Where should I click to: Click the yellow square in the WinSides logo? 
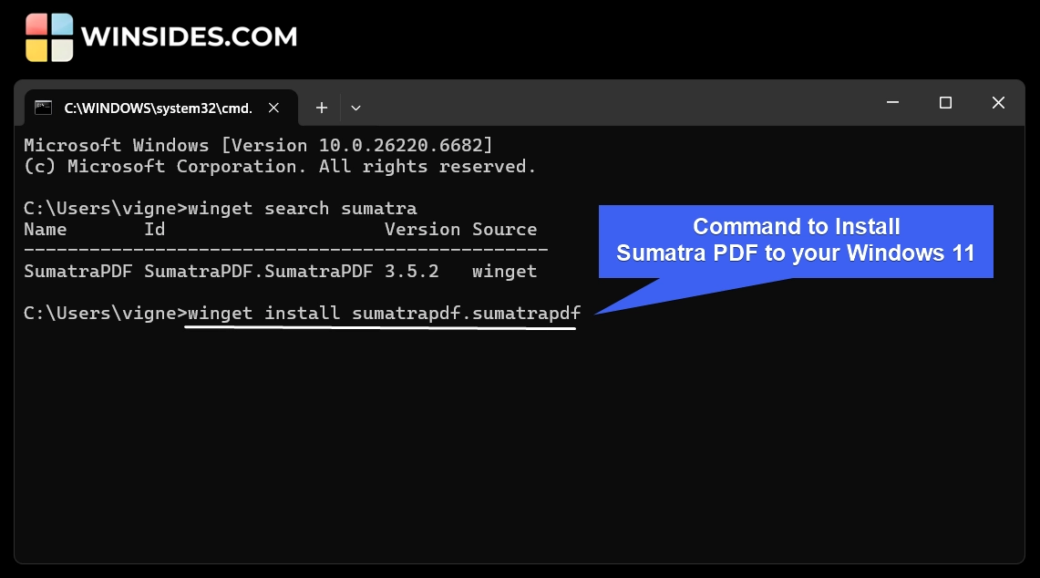tap(36, 50)
